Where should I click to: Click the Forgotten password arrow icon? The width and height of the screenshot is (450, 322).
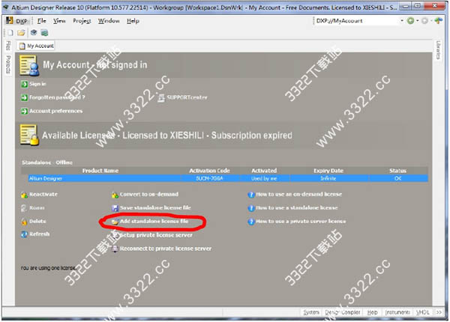point(25,97)
